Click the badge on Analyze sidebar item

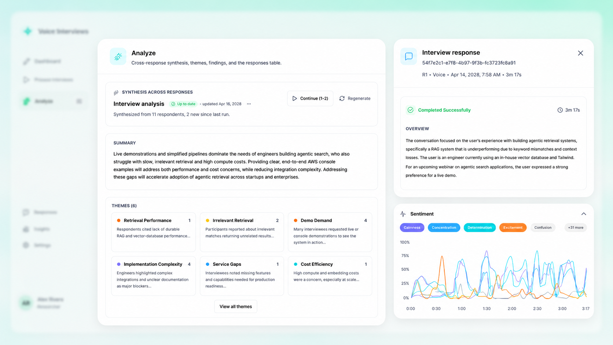[79, 101]
